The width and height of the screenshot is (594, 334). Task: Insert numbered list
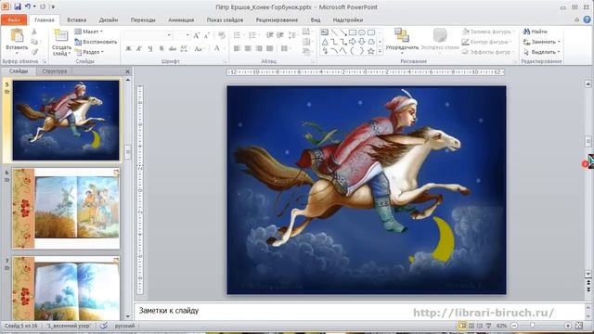coord(252,35)
